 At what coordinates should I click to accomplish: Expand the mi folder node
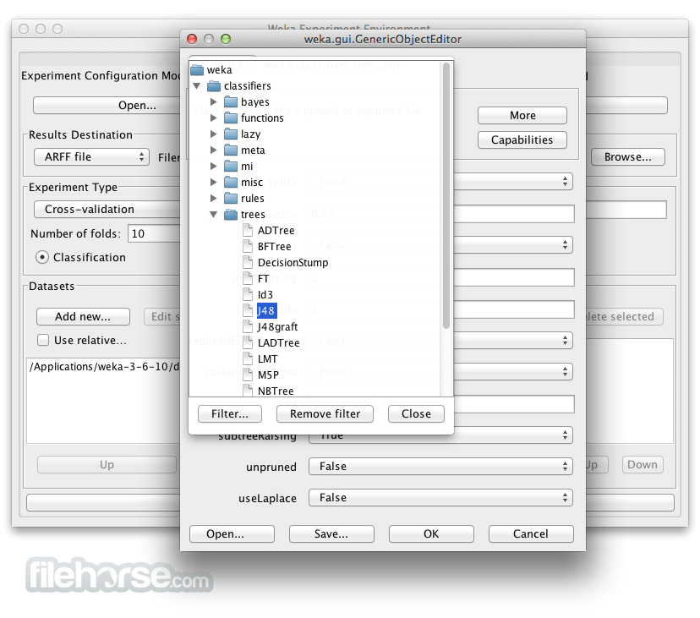[x=213, y=166]
